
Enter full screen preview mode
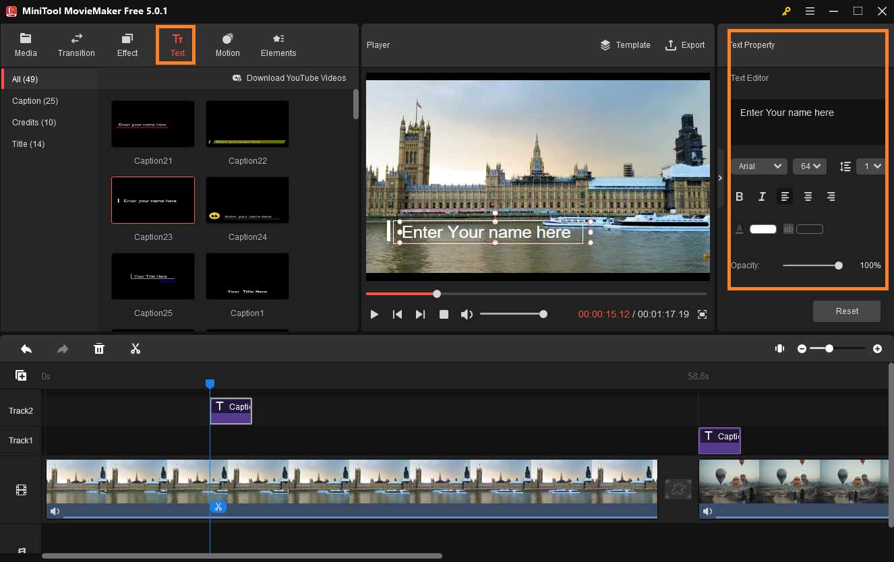pos(702,314)
